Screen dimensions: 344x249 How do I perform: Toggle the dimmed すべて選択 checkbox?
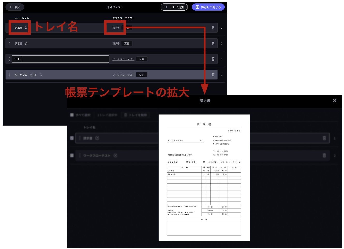point(72,115)
